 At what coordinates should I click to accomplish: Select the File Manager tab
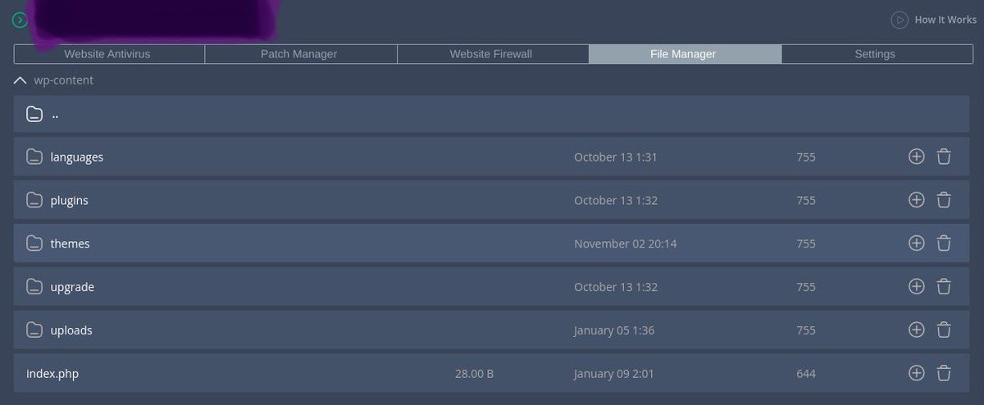point(684,54)
